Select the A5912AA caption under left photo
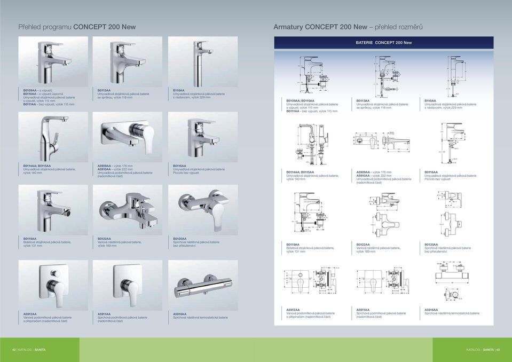 tap(48, 317)
